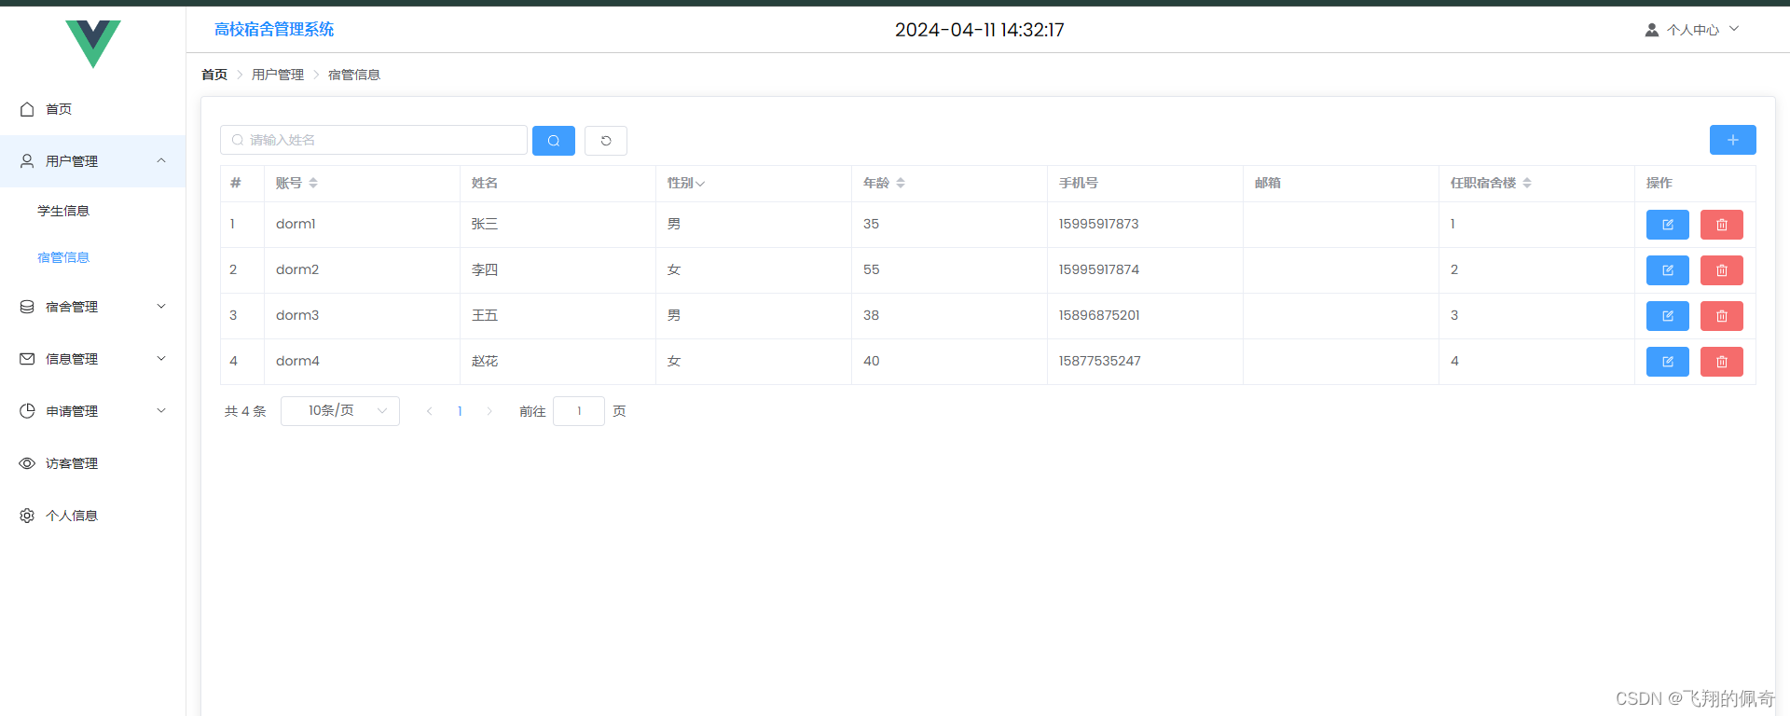This screenshot has width=1790, height=716.
Task: Open 学生信息 in sidebar
Action: (63, 211)
